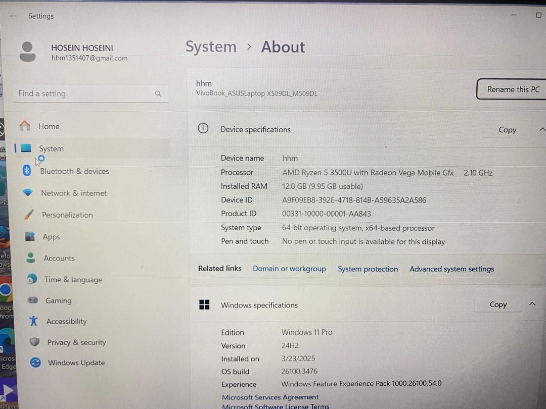The width and height of the screenshot is (546, 409).
Task: Click the Accessibility figure icon
Action: (33, 321)
